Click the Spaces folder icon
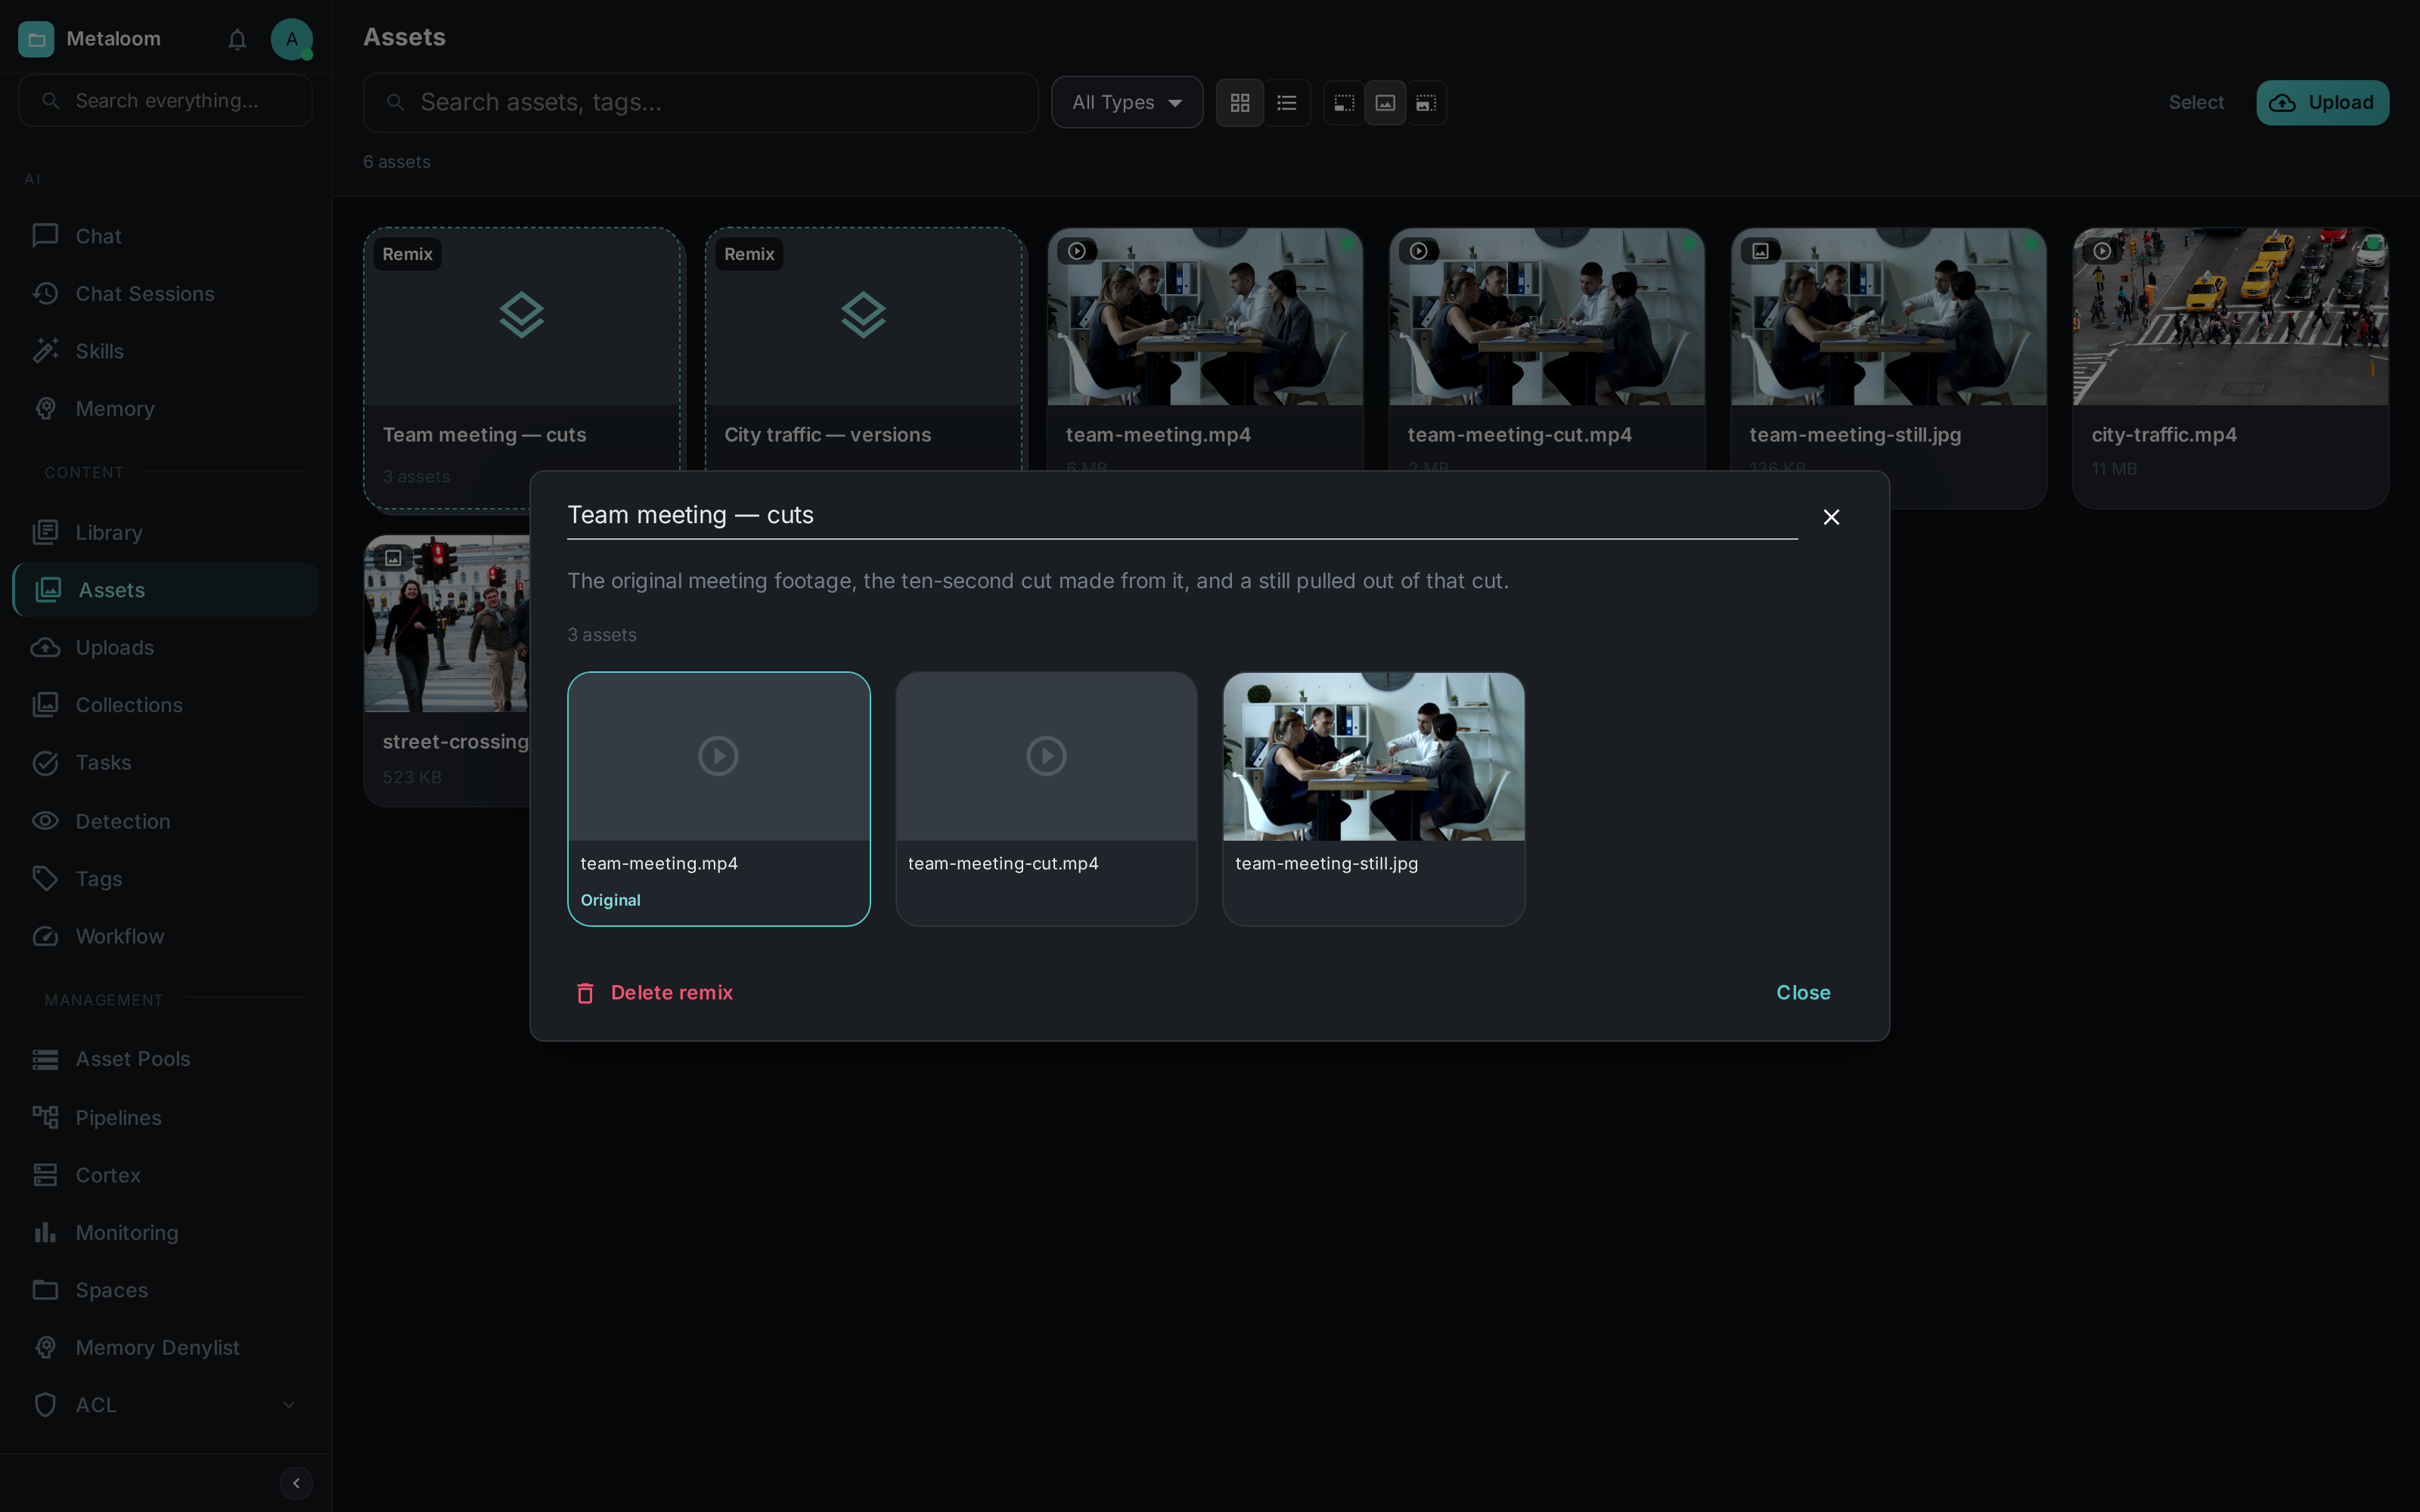2420x1512 pixels. point(45,1290)
